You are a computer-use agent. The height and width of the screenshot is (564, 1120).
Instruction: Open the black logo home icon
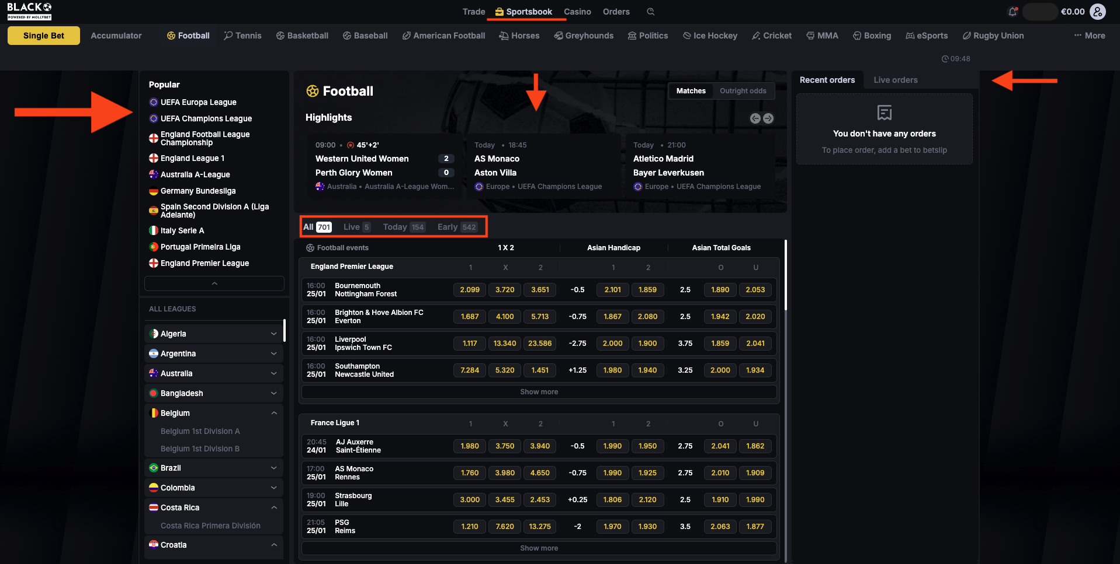point(29,10)
